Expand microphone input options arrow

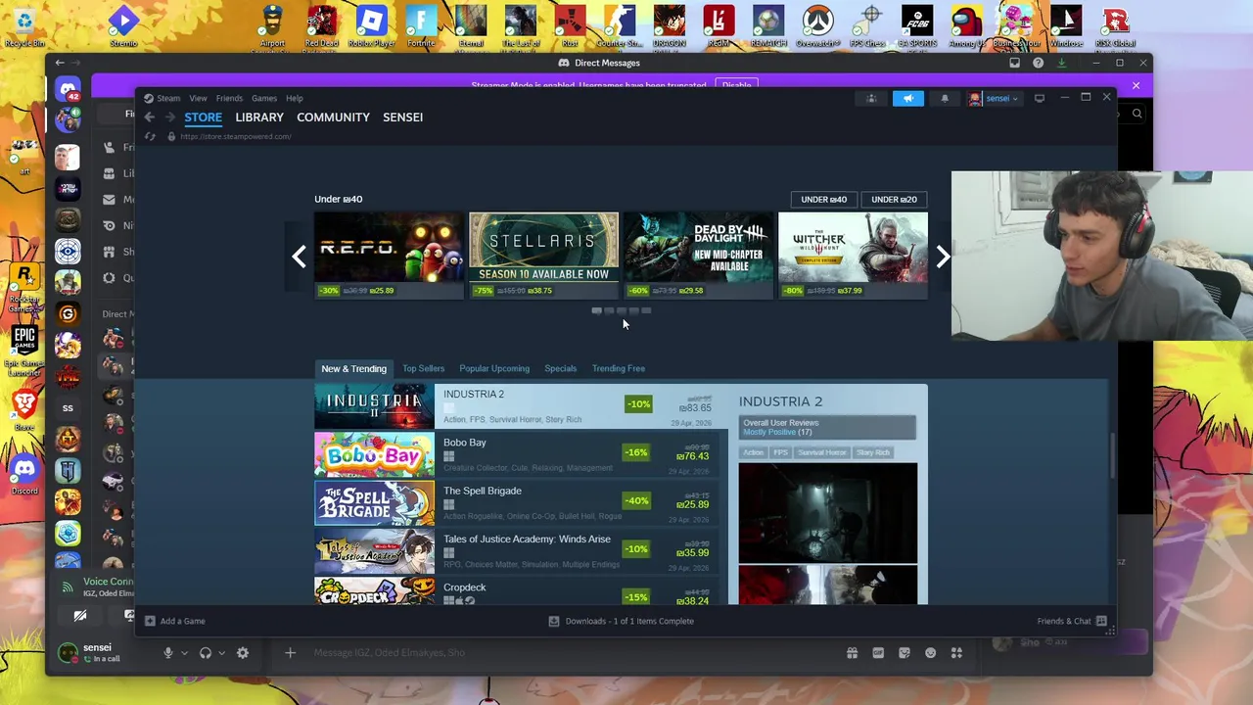tap(184, 653)
